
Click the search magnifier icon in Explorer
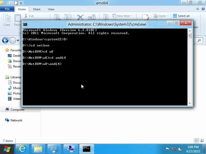199,40
